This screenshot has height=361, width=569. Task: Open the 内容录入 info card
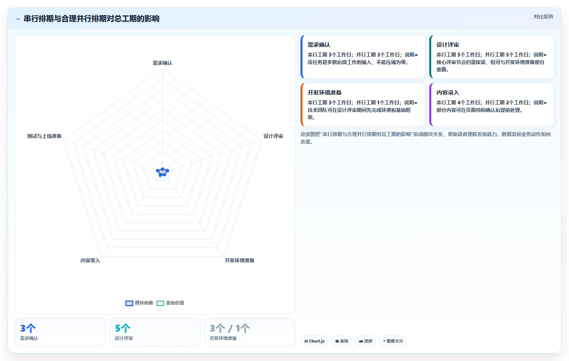(x=492, y=105)
